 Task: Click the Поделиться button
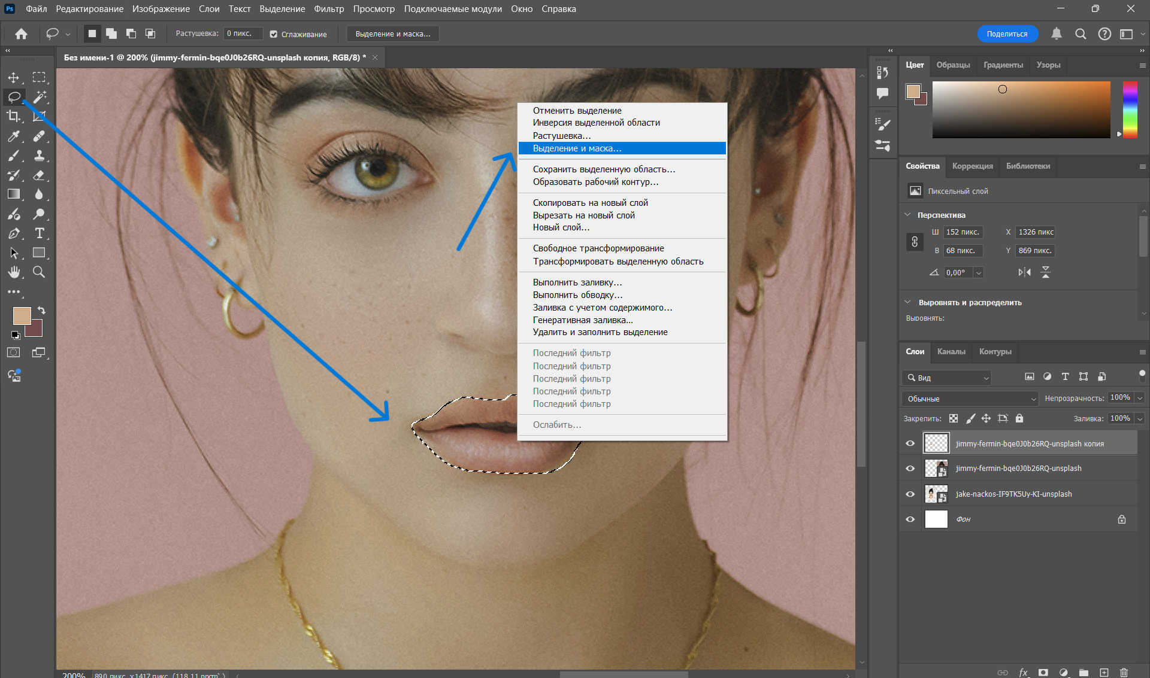click(1007, 34)
